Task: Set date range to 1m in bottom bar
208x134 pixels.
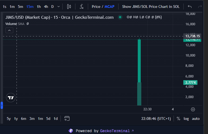Action: [x=40, y=119]
